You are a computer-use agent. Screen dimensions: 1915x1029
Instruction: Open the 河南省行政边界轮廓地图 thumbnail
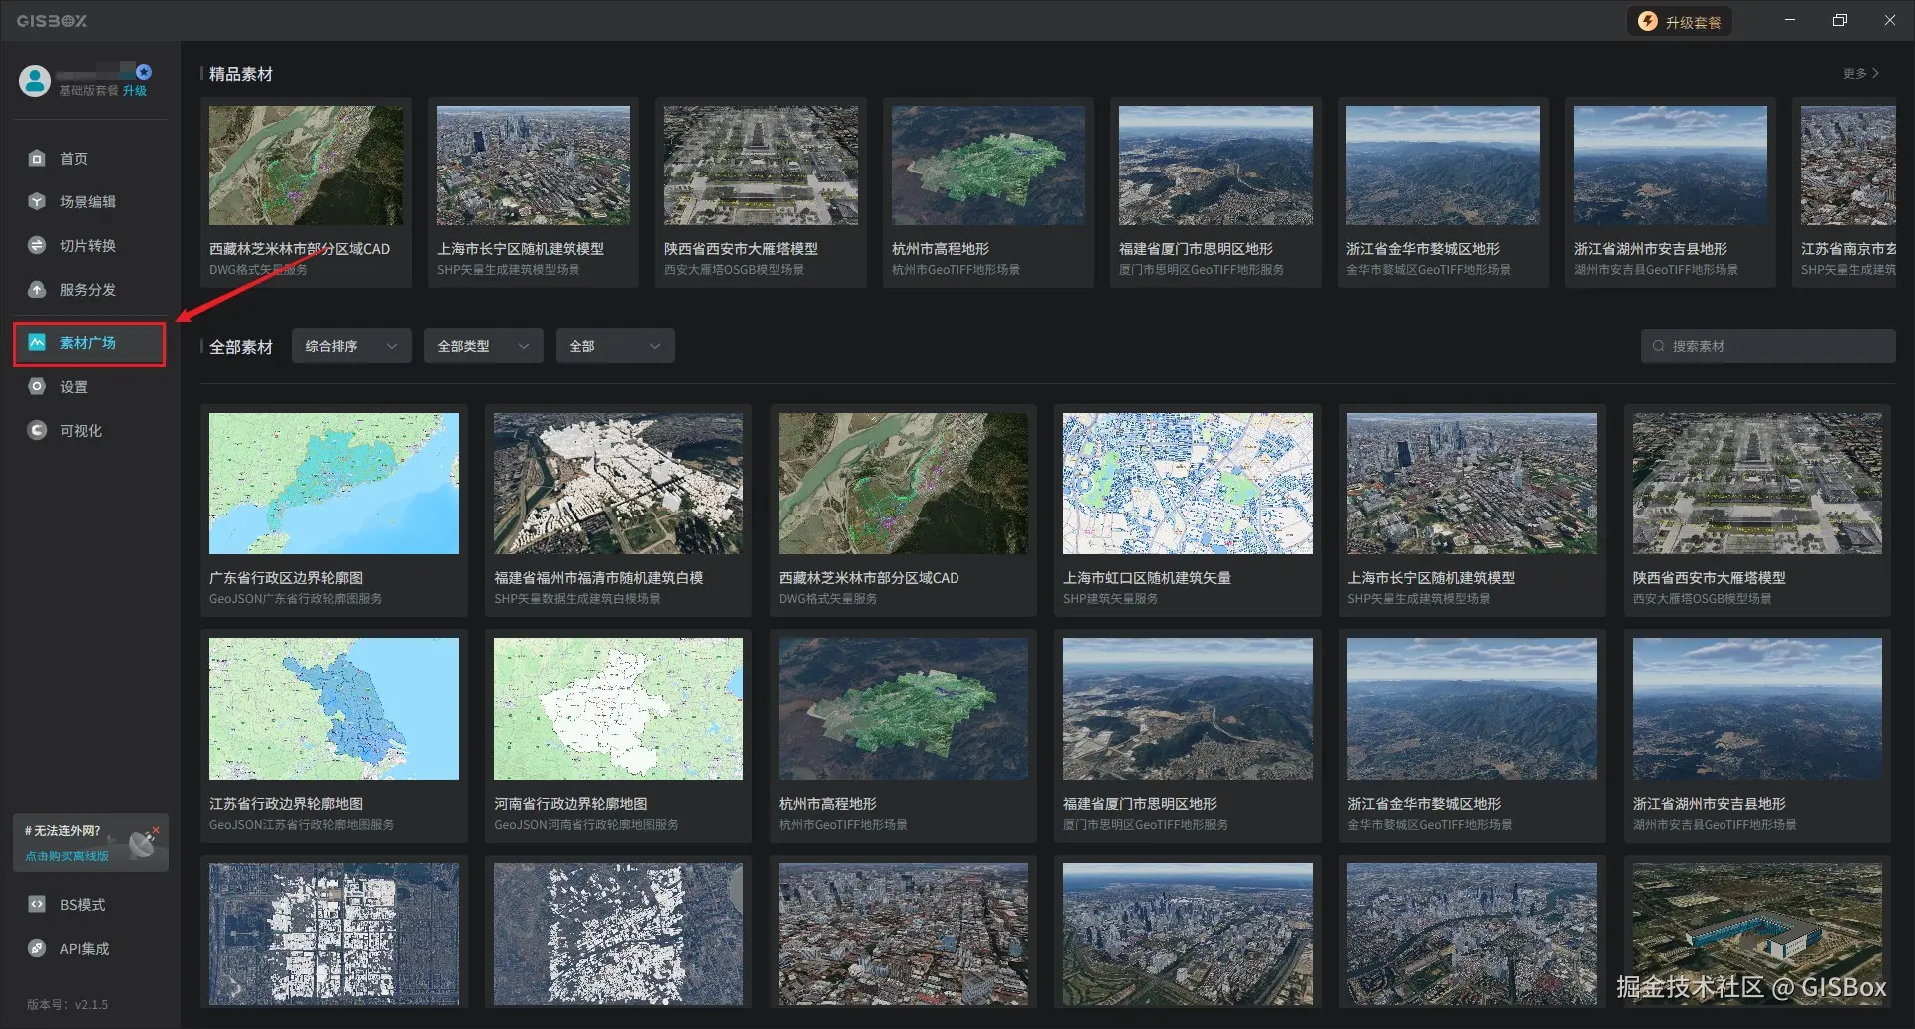pos(618,709)
